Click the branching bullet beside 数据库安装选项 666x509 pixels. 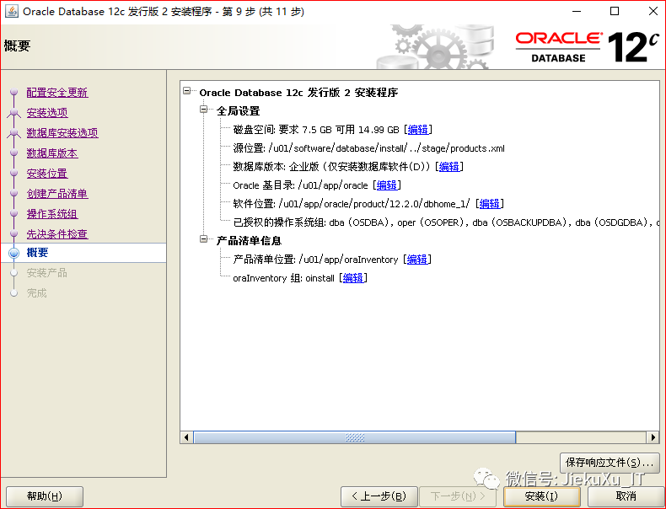coord(14,133)
